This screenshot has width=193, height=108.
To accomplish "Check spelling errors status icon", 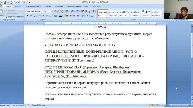I will point(28,105).
